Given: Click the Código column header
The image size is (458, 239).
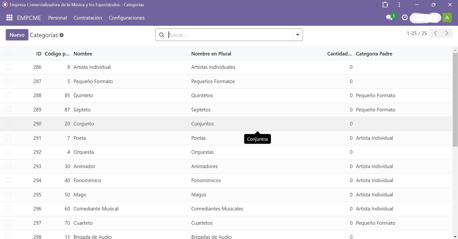Looking at the screenshot, I should click(x=57, y=54).
